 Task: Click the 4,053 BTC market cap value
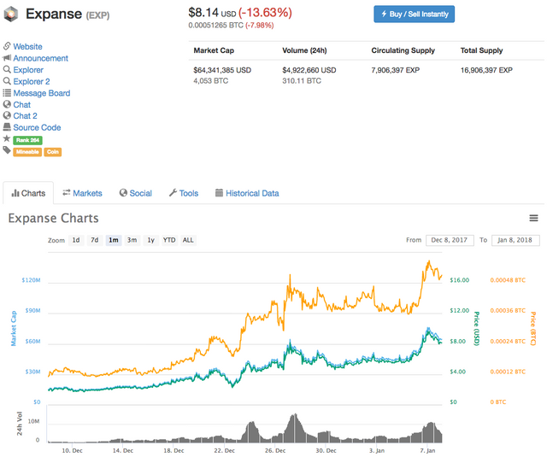pos(211,81)
